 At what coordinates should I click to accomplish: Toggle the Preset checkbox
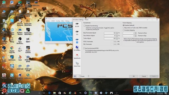pos(80,76)
